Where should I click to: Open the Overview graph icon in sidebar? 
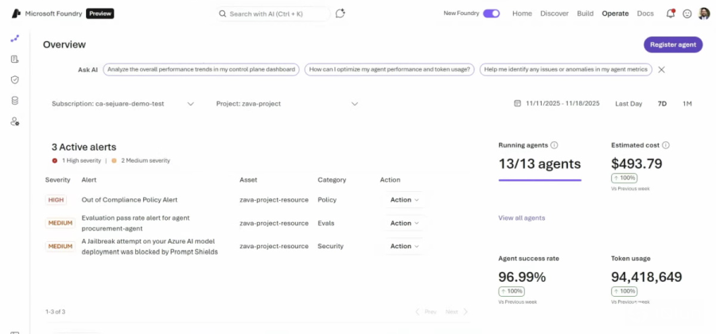pyautogui.click(x=14, y=38)
